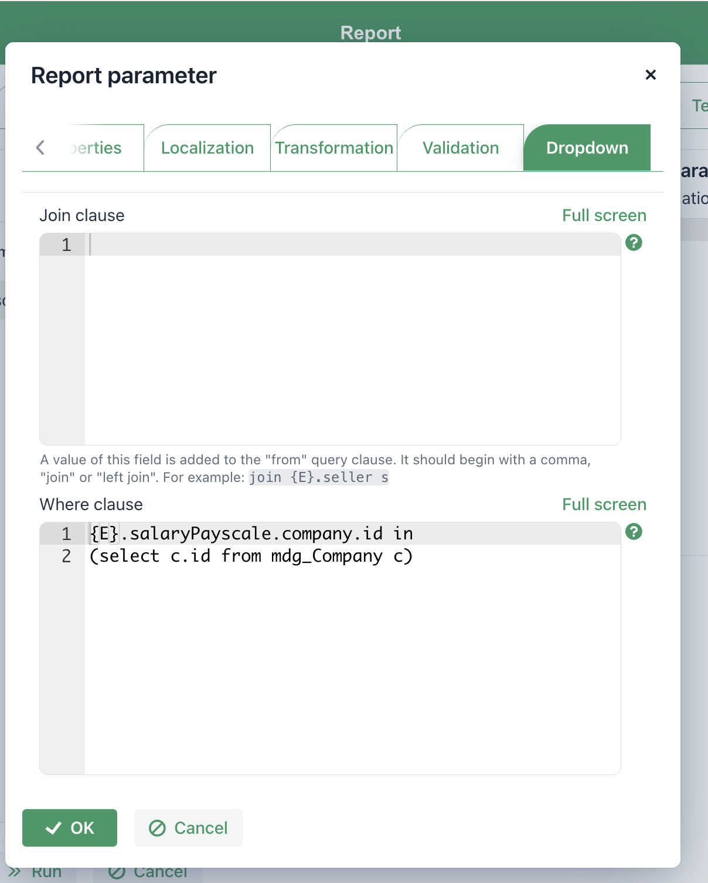The width and height of the screenshot is (708, 883).
Task: Click the active Dropdown tab
Action: 587,148
